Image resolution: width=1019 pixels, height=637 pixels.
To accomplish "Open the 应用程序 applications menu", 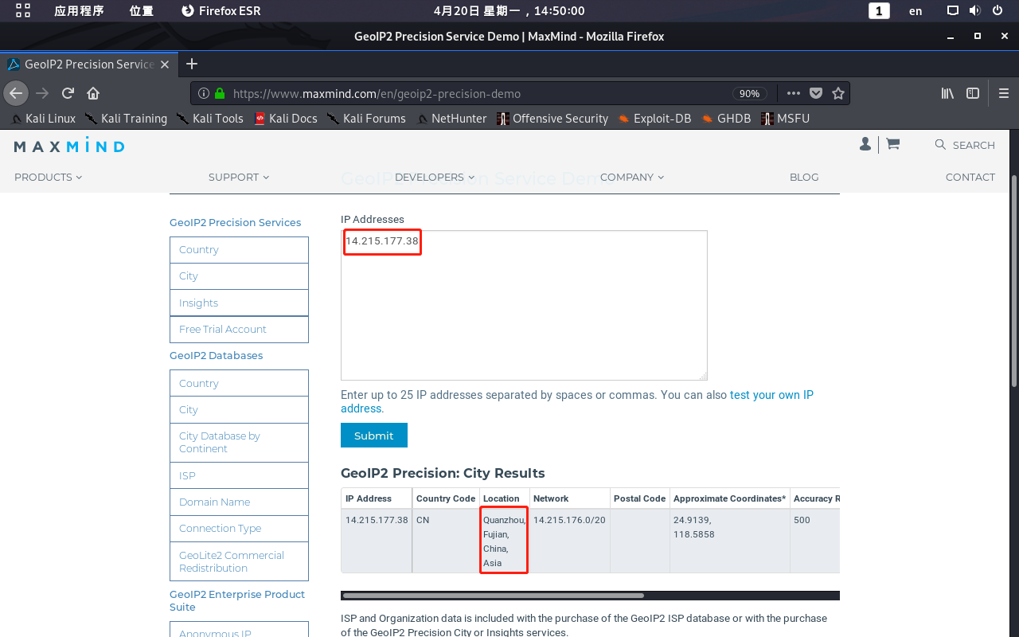I will 79,10.
